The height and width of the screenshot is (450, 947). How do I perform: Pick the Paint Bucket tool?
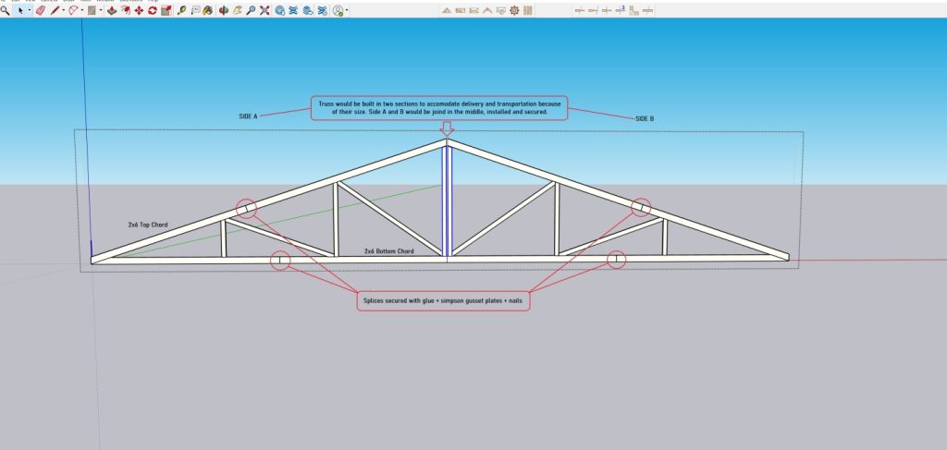point(208,10)
